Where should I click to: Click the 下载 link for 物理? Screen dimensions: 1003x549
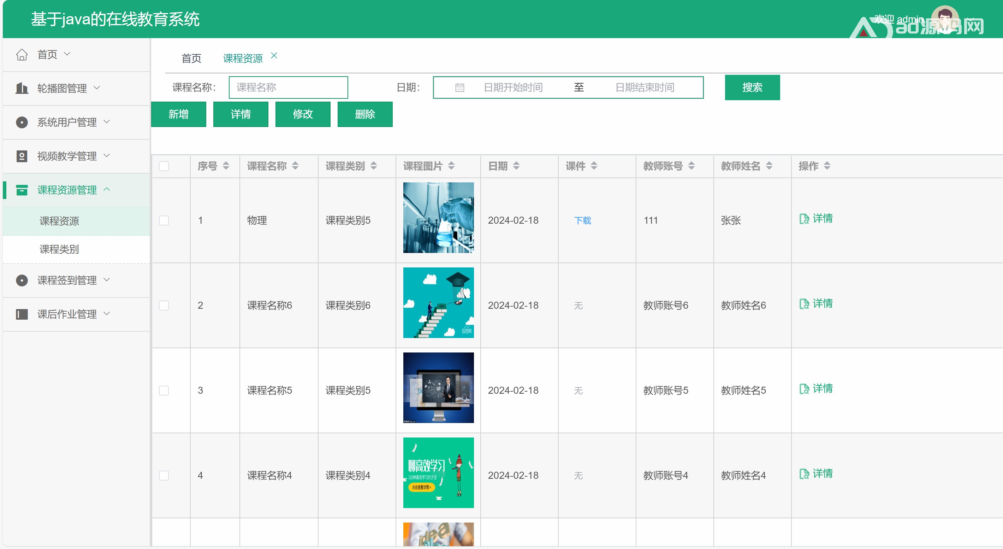click(582, 221)
